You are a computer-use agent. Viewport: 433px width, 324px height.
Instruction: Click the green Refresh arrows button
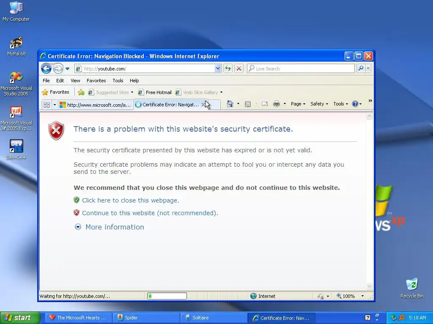tap(228, 69)
